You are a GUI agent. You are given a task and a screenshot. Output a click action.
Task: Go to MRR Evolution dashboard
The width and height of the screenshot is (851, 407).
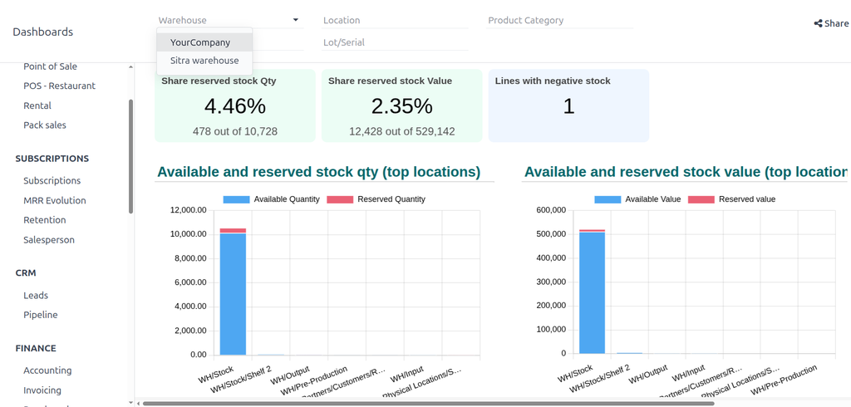coord(54,200)
